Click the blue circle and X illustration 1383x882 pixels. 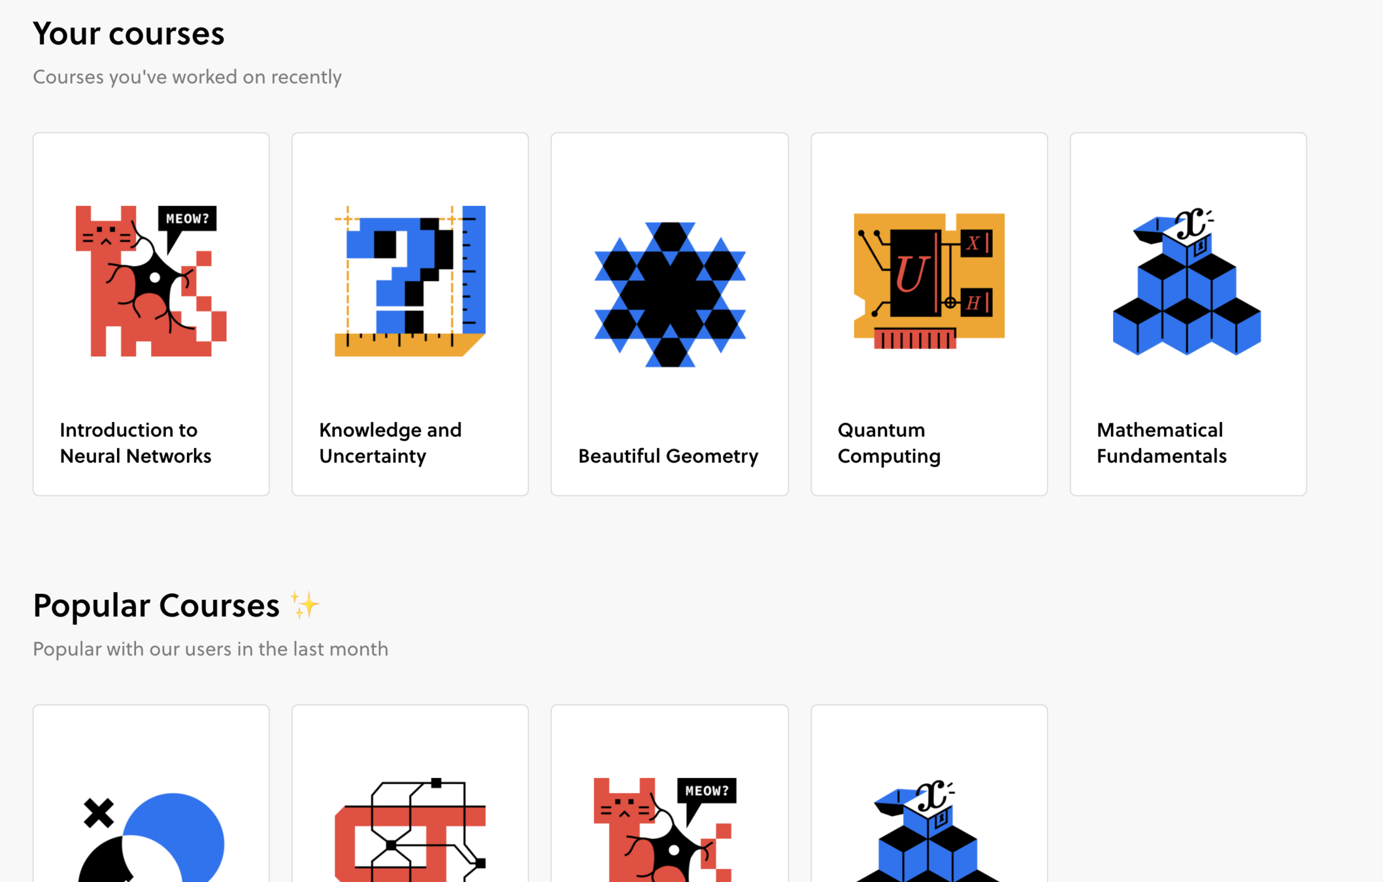(151, 837)
